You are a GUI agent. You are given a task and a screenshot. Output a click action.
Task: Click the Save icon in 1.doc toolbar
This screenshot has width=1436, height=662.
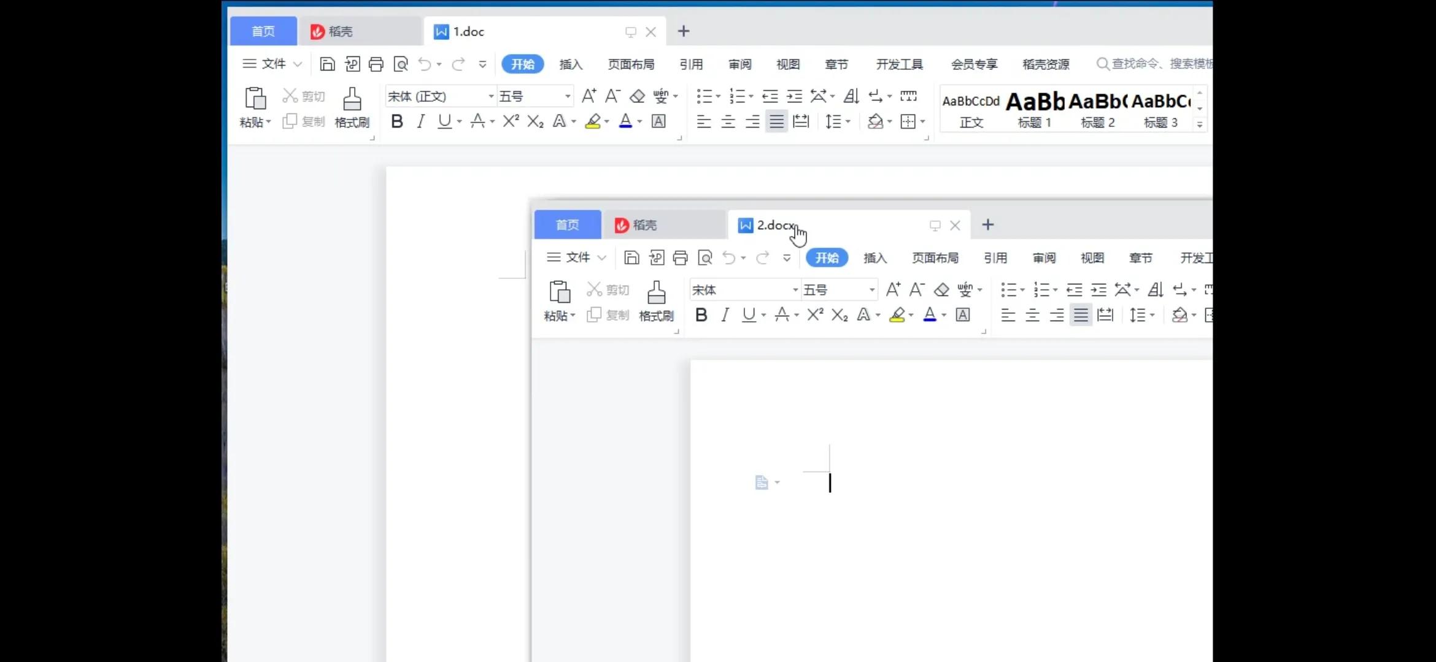point(328,64)
